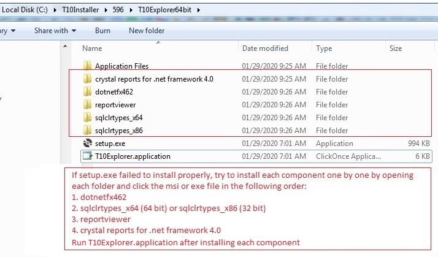The image size is (438, 257).
Task: Select the crystal reports folder icon
Action: 88,79
